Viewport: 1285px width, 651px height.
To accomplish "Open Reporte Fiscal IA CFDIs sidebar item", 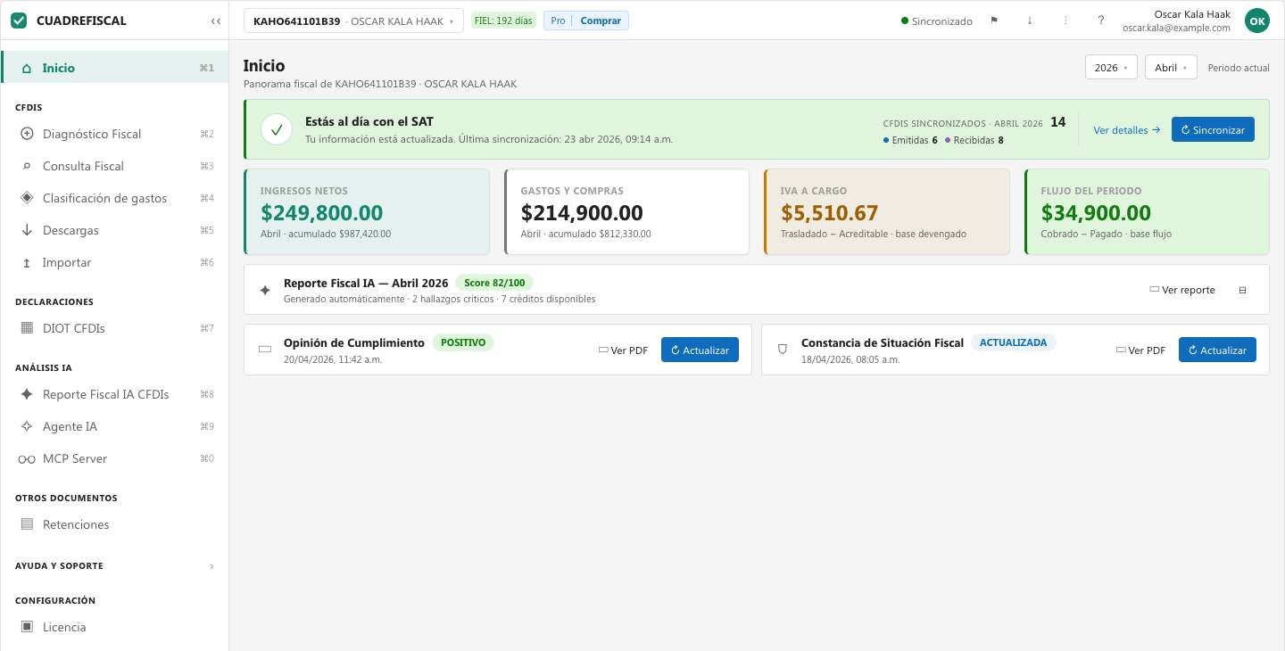I will pyautogui.click(x=114, y=394).
